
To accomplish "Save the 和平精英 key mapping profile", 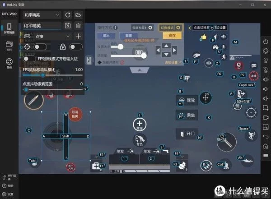I will click(x=68, y=26).
